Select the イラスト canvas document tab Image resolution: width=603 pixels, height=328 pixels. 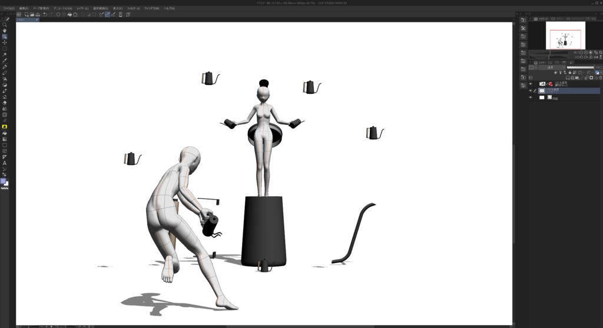(x=27, y=19)
